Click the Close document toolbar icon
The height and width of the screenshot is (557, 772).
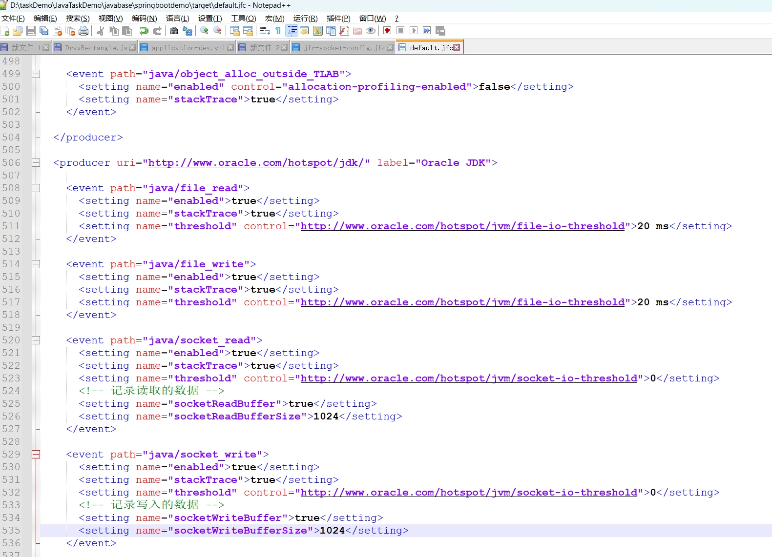58,31
